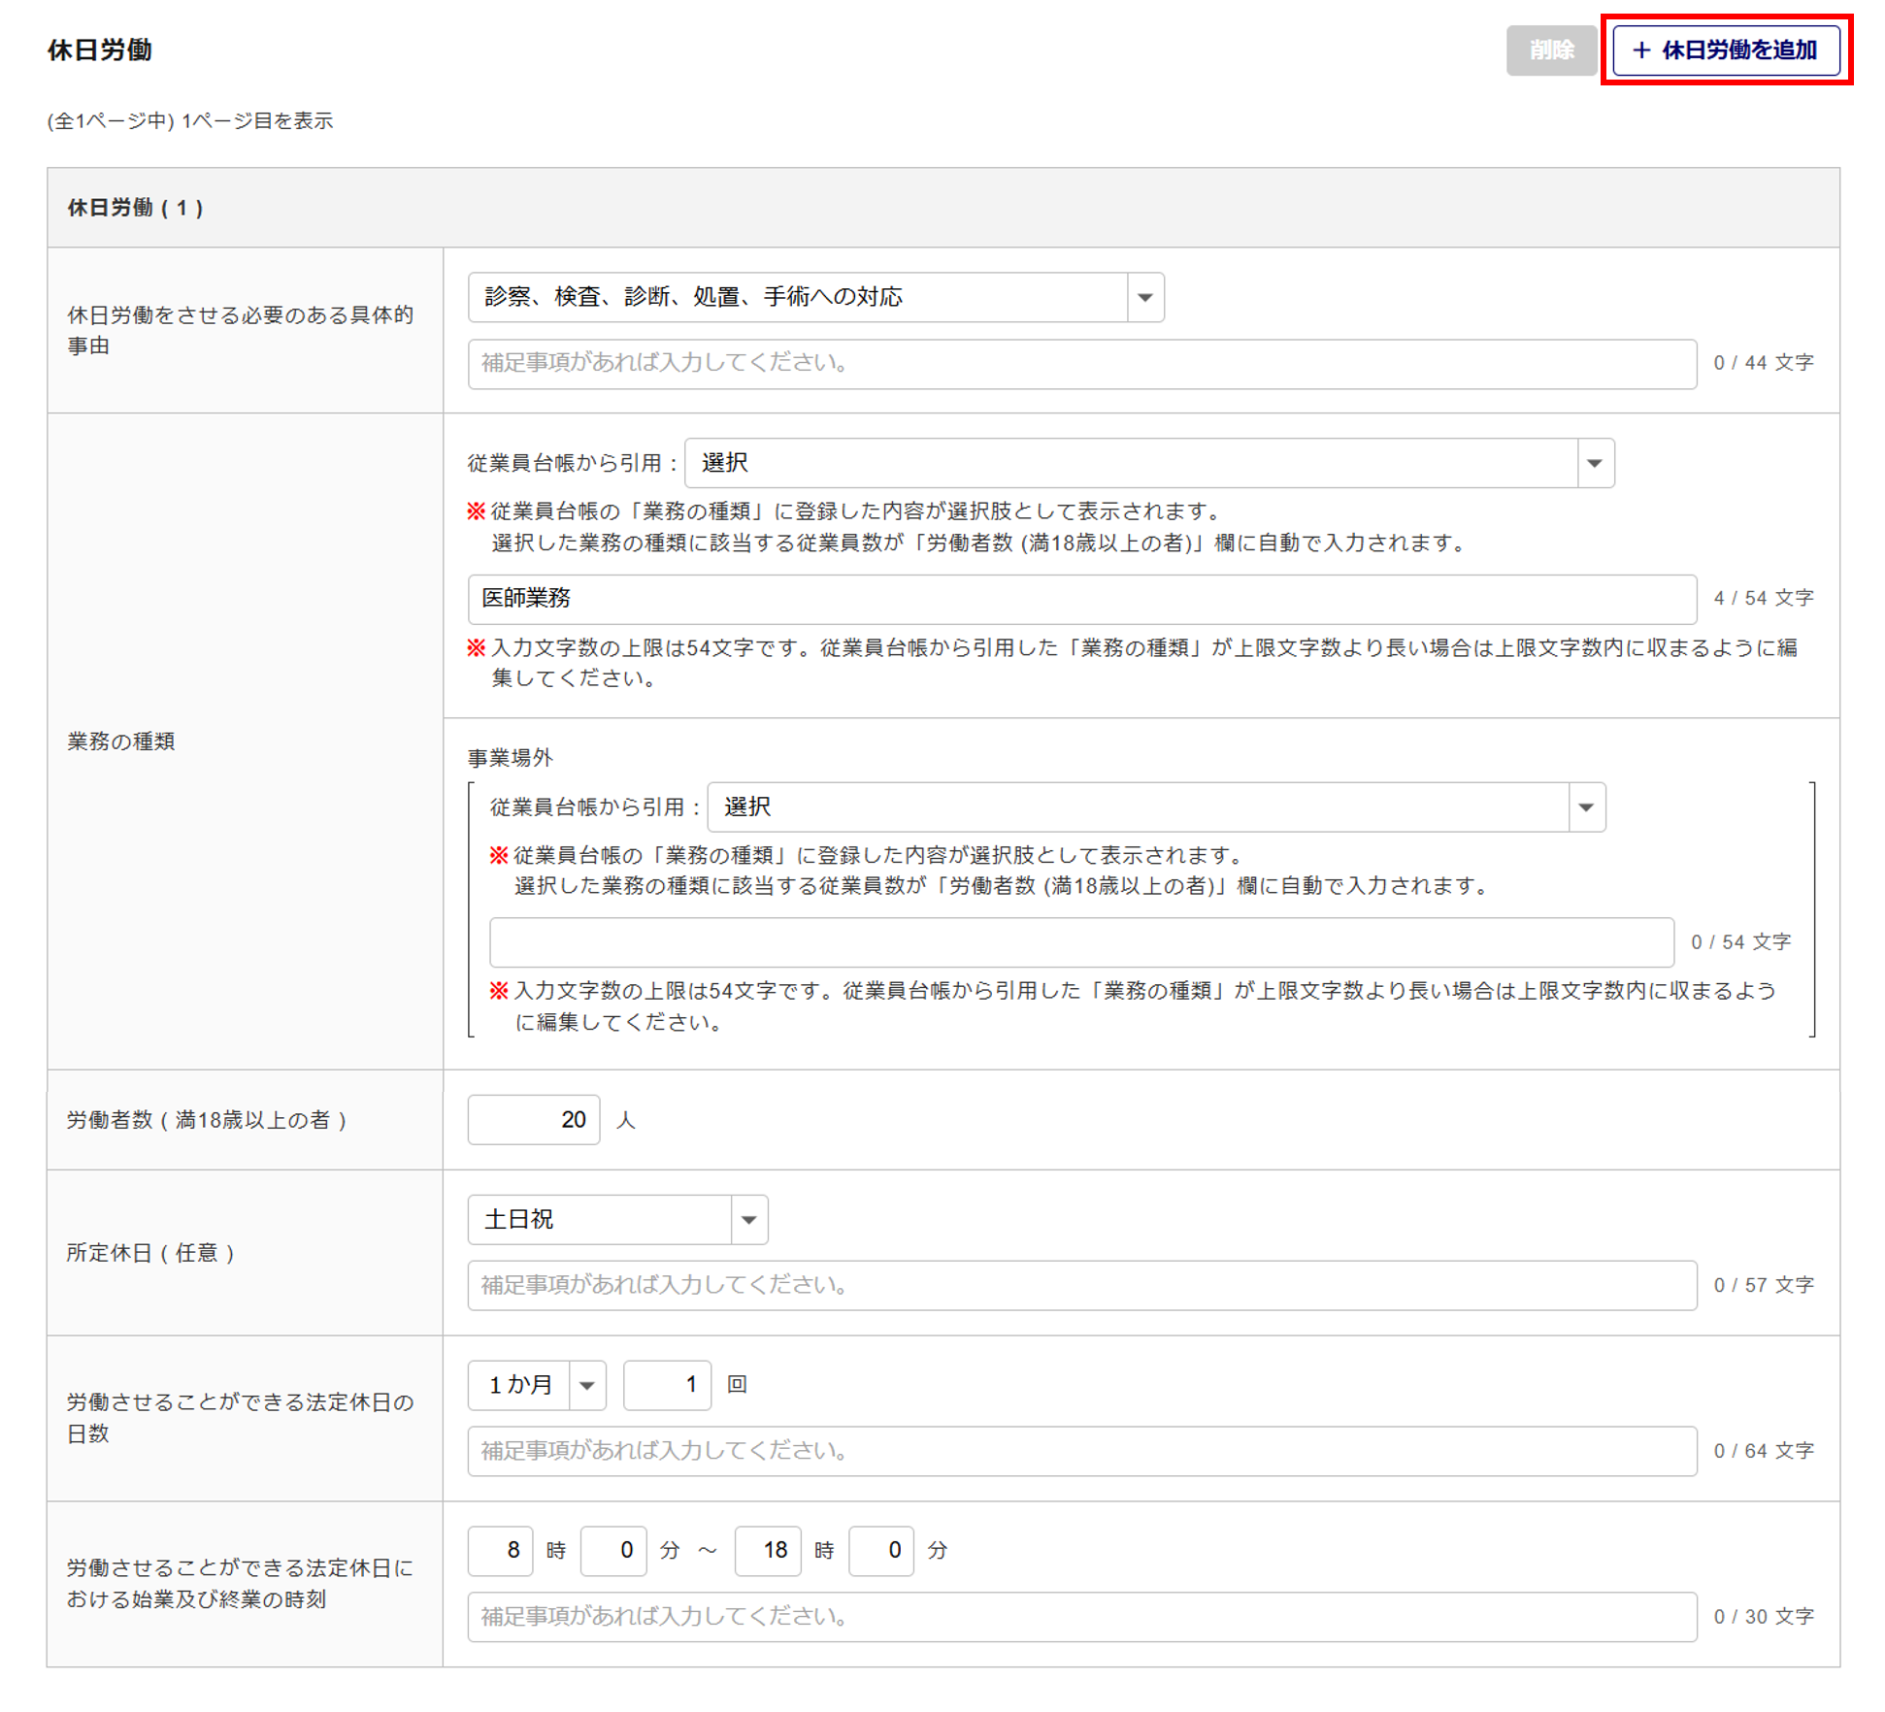
Task: Click the end hour field showing 18
Action: [x=767, y=1551]
